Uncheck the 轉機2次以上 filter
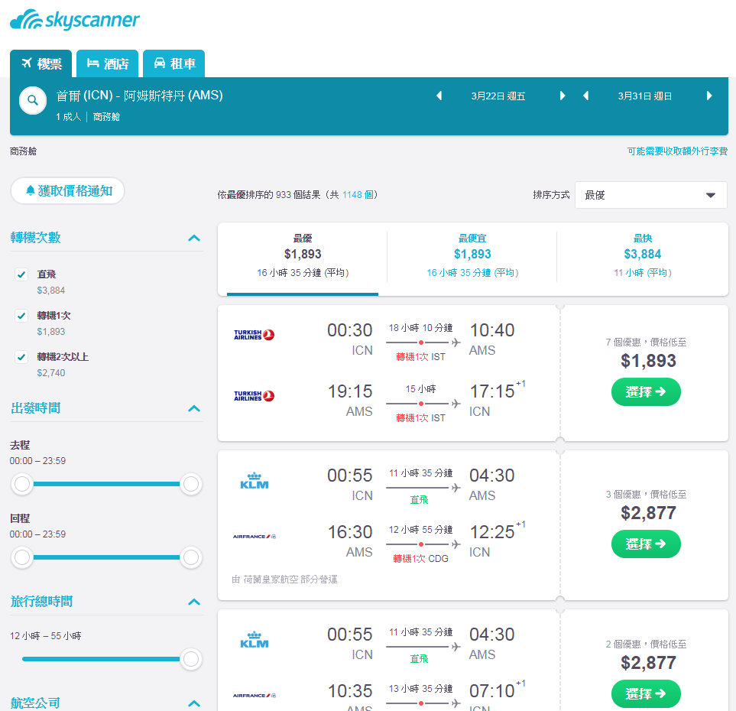Viewport: 736px width, 711px height. pos(21,357)
